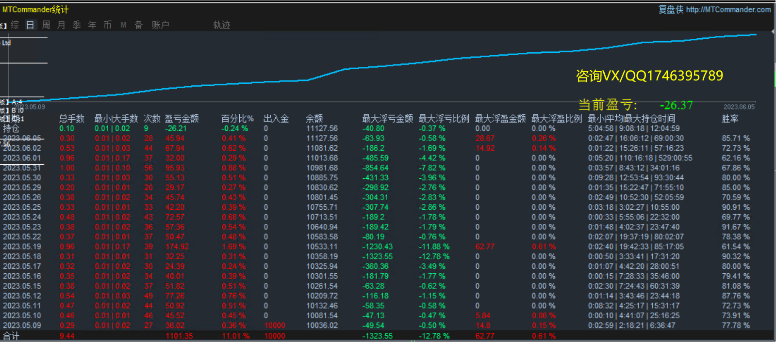The width and height of the screenshot is (776, 342).
Task: Switch to the 月 monthly tab
Action: coord(61,25)
